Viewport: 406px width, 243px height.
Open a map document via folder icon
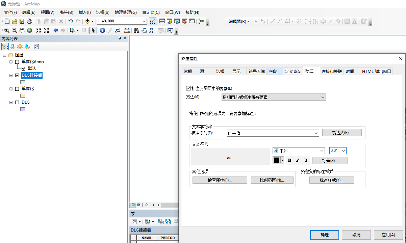[14, 21]
